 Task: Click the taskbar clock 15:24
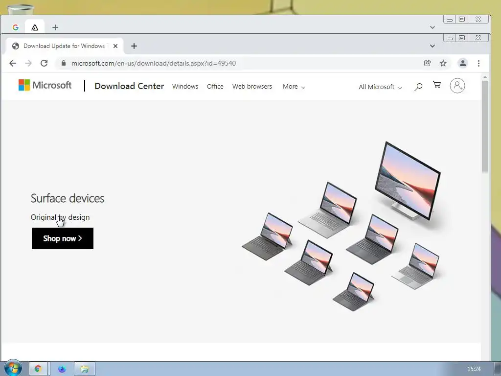(474, 369)
